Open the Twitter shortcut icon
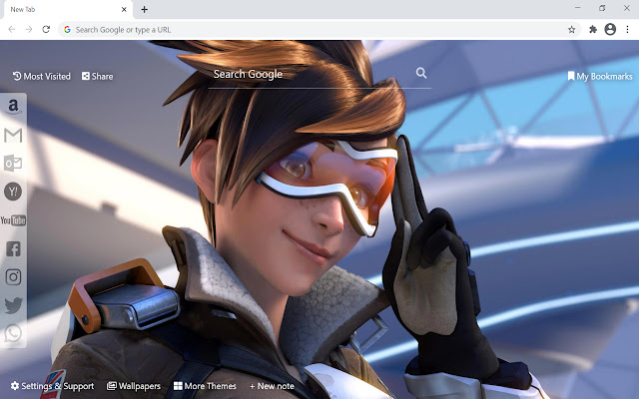The image size is (639, 399). tap(13, 305)
